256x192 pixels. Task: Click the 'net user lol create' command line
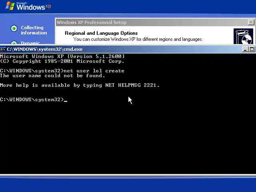tap(62, 71)
